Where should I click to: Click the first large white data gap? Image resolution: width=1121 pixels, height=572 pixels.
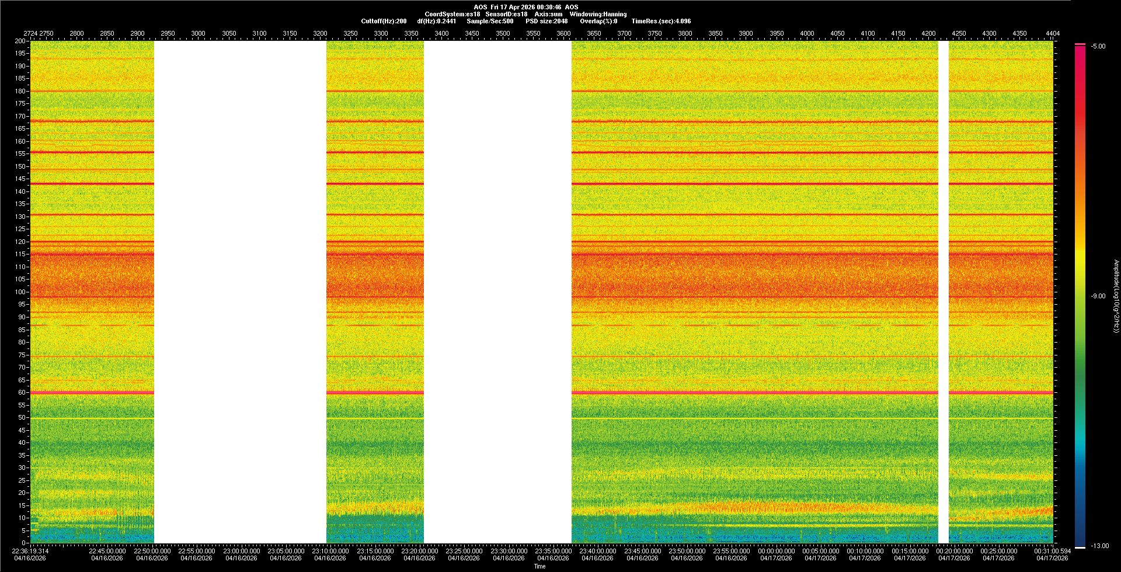coord(240,292)
